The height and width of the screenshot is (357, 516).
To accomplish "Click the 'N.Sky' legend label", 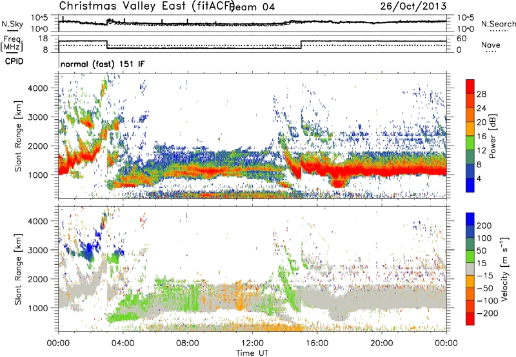I will tap(12, 24).
